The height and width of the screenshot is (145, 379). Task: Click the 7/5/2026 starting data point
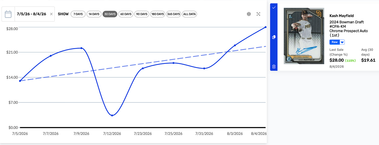(x=20, y=81)
